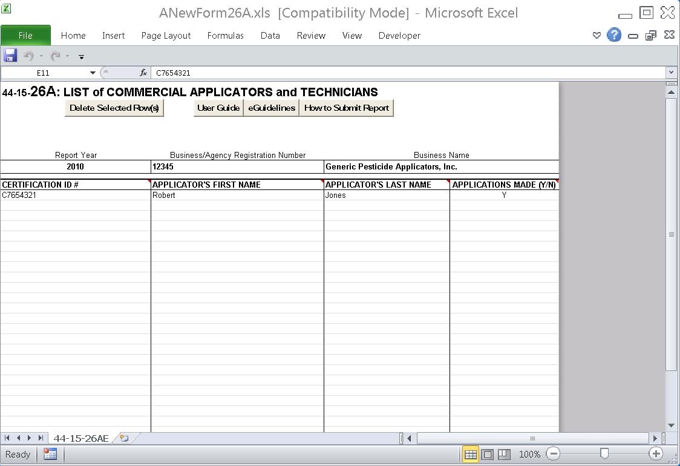
Task: Minimize the workbook window icon
Action: pos(633,36)
